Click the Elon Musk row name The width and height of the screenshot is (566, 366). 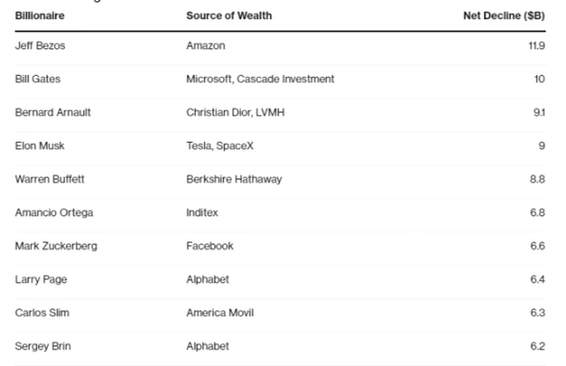(x=40, y=146)
